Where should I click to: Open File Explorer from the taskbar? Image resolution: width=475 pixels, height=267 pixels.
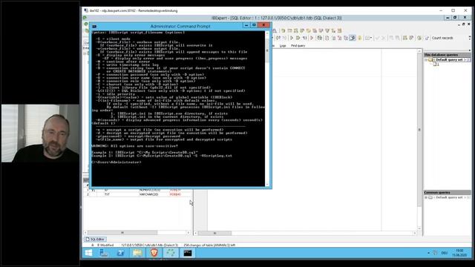tap(137, 253)
